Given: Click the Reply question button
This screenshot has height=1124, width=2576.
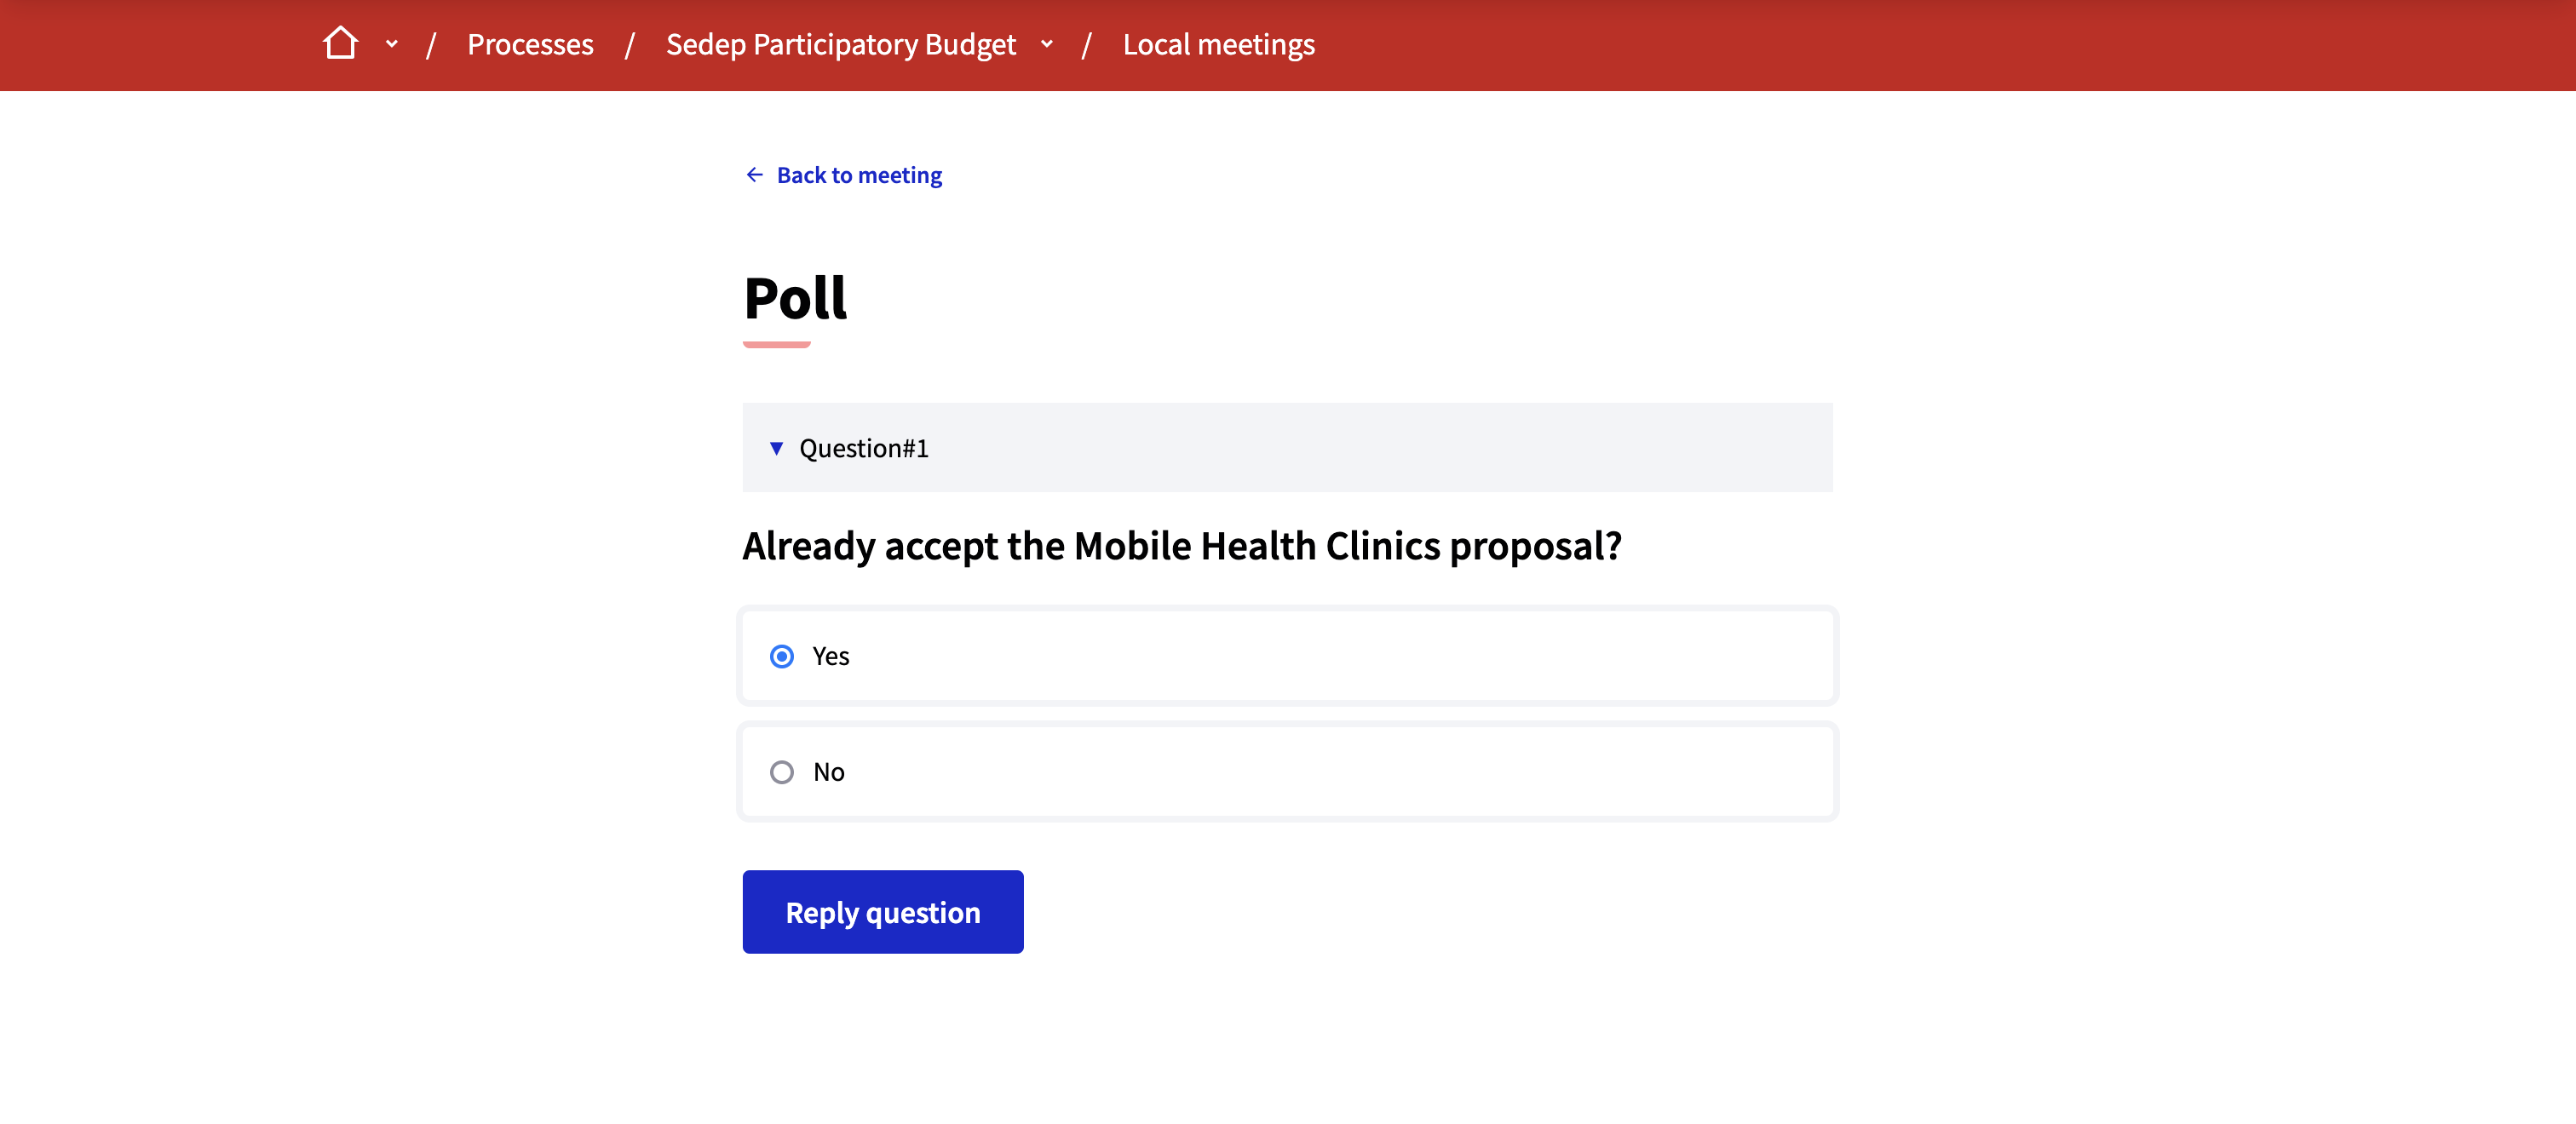Looking at the screenshot, I should (x=884, y=910).
